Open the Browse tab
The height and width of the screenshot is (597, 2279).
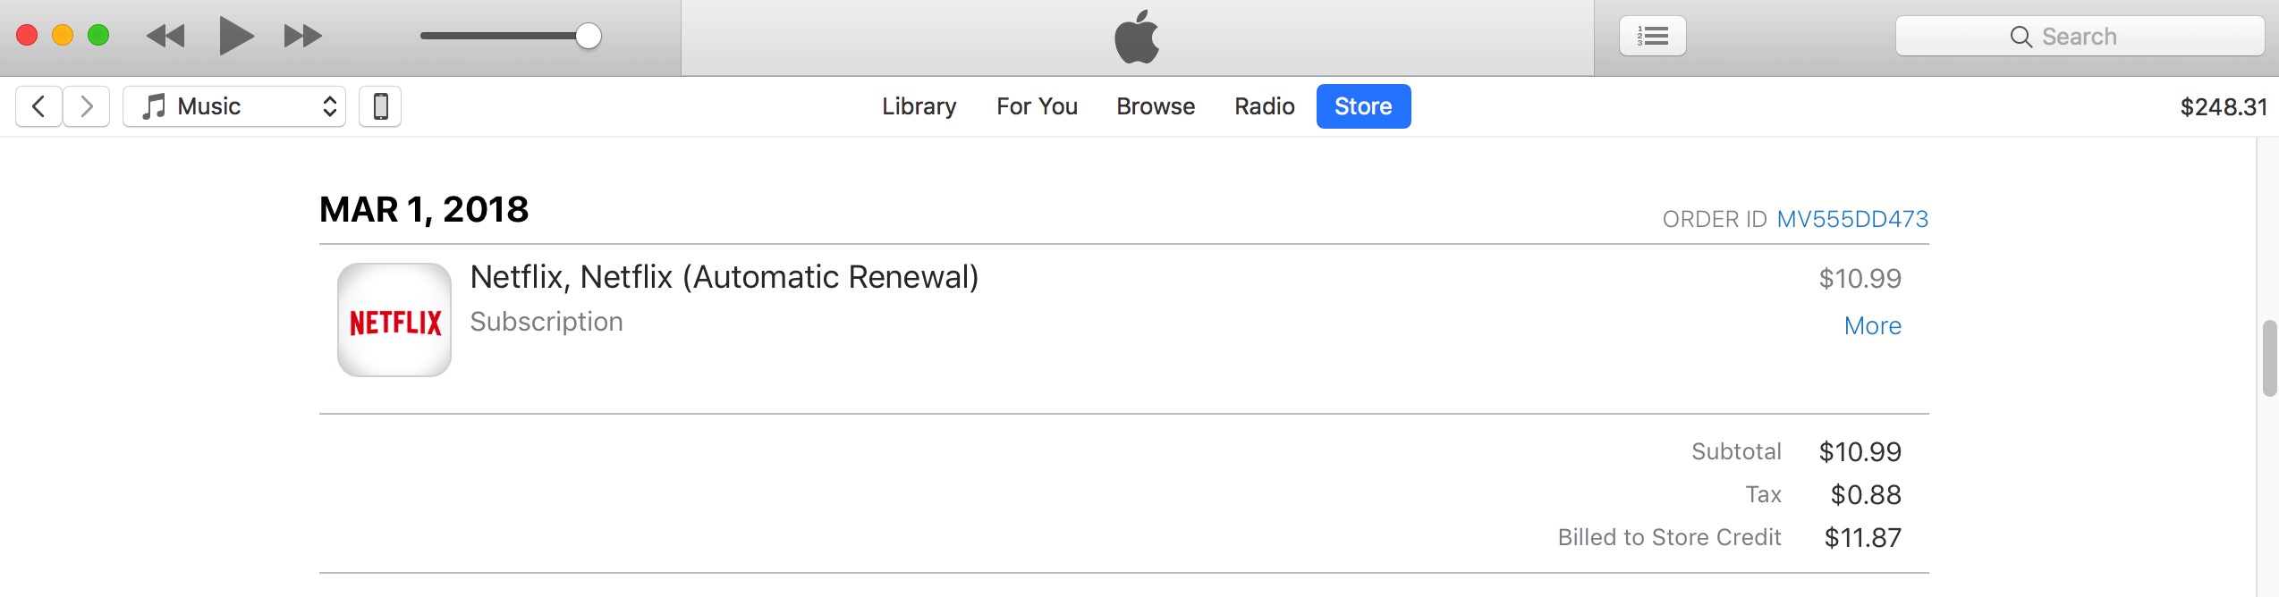pos(1156,106)
